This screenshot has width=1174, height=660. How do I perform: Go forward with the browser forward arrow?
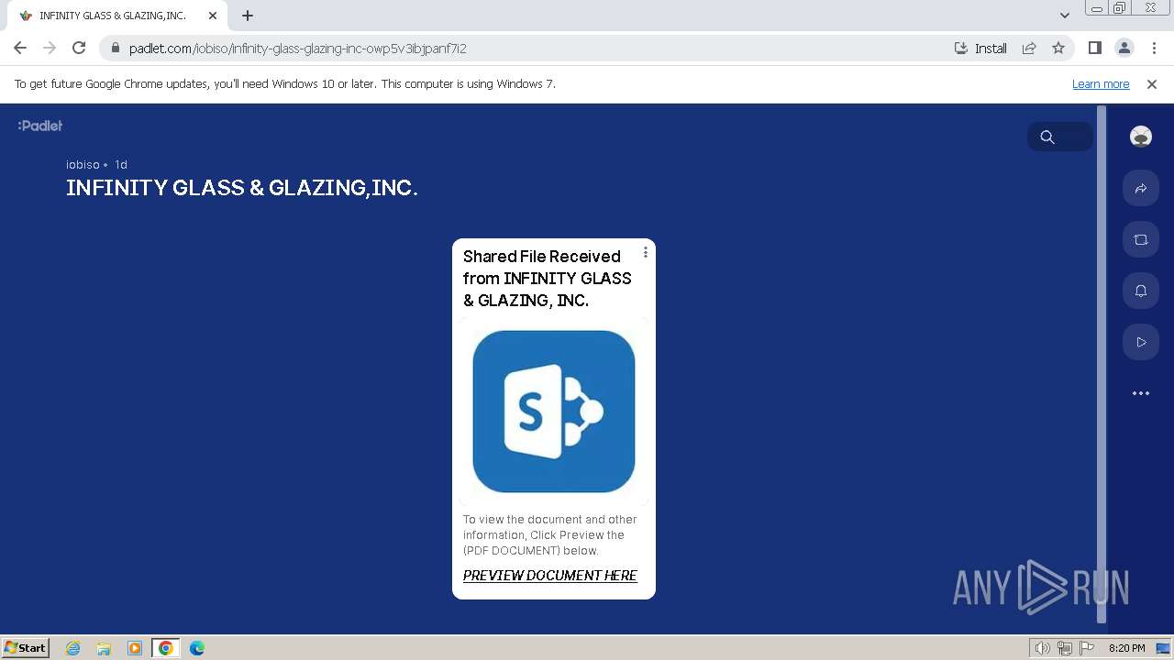coord(50,49)
